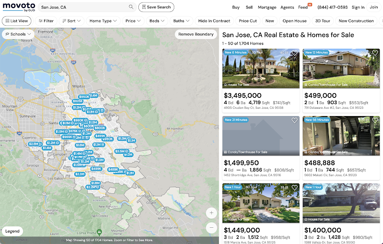Image resolution: width=383 pixels, height=244 pixels.
Task: Expand the Schools map dropdown
Action: 18,34
